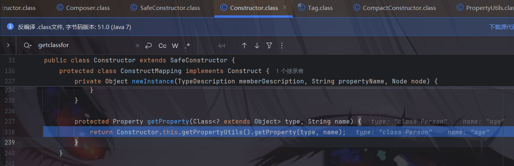This screenshot has height=166, width=514.
Task: Open the Tag.class tab
Action: coord(315,8)
